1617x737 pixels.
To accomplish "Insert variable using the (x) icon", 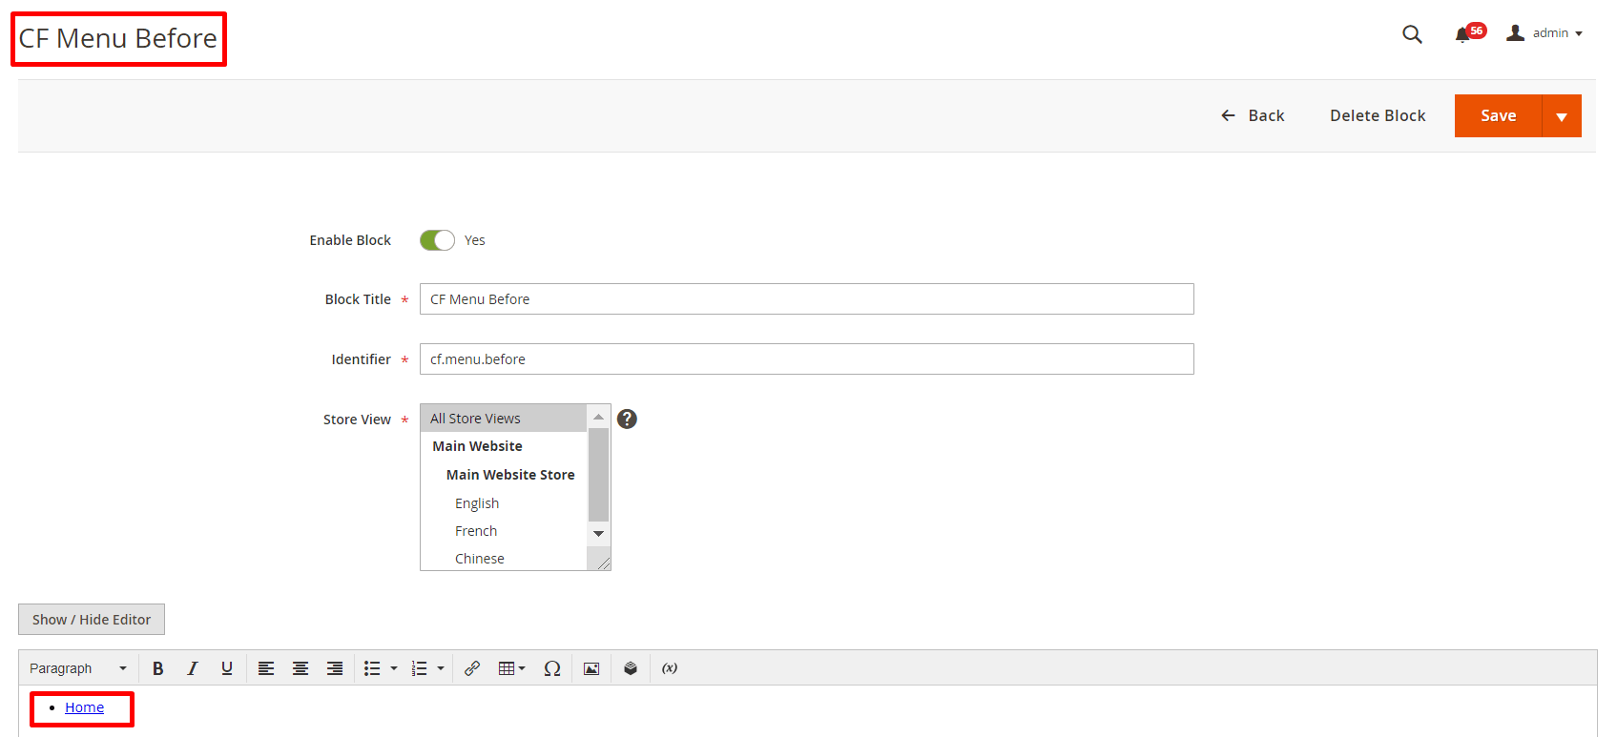I will tap(670, 668).
